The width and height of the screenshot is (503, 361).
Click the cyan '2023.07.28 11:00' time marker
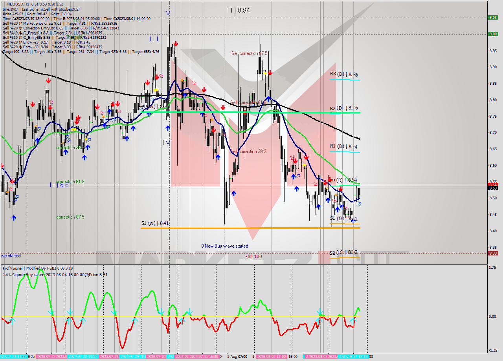[83, 357]
